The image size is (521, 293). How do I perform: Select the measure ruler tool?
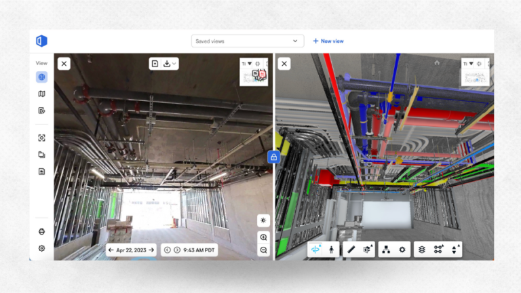tap(351, 250)
